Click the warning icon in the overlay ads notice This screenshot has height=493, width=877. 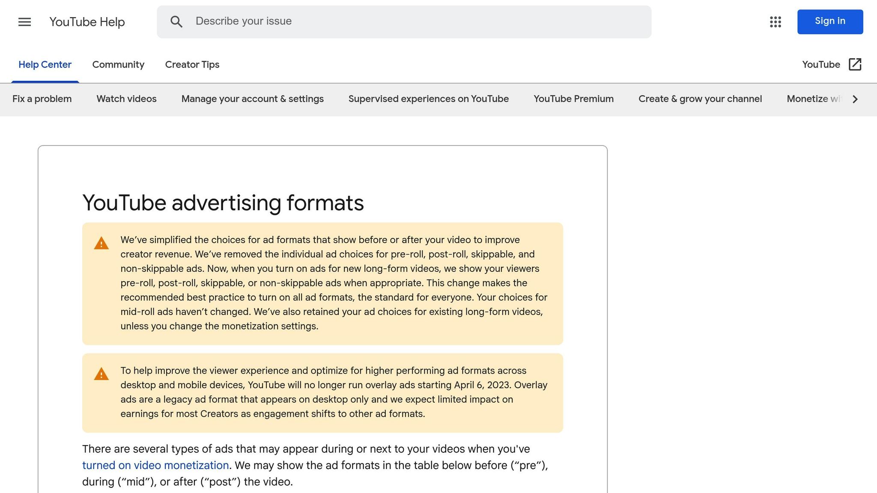point(101,374)
